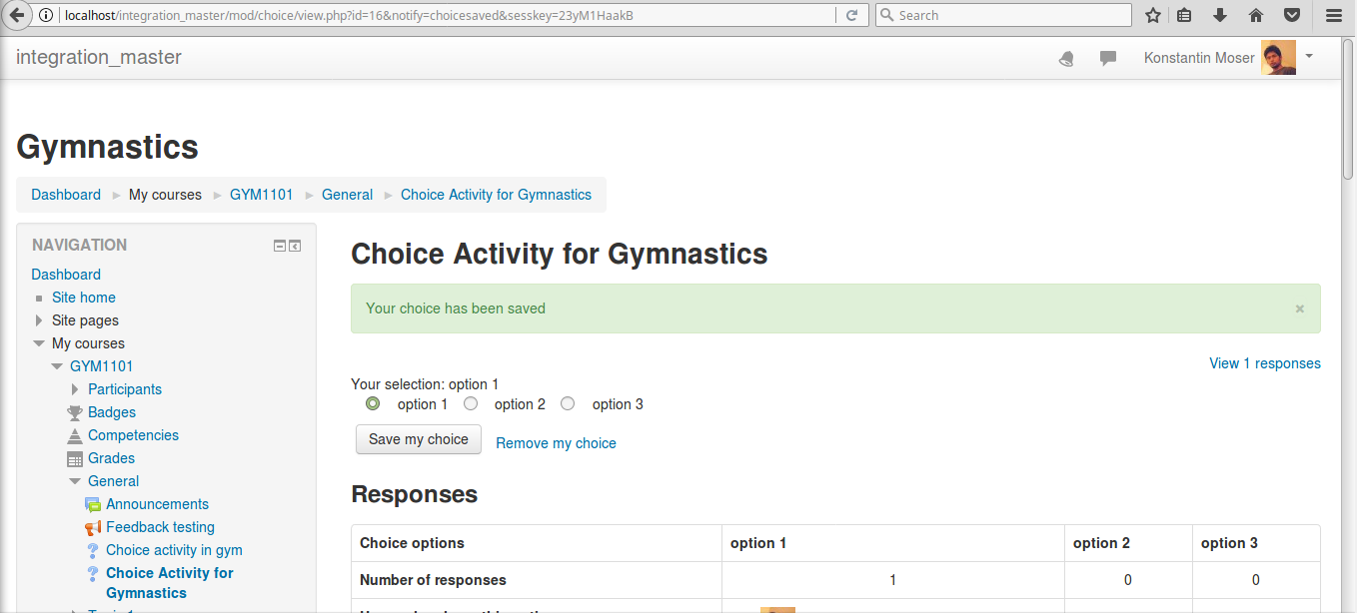Reload the page using the refresh icon
1357x613 pixels.
pyautogui.click(x=852, y=15)
